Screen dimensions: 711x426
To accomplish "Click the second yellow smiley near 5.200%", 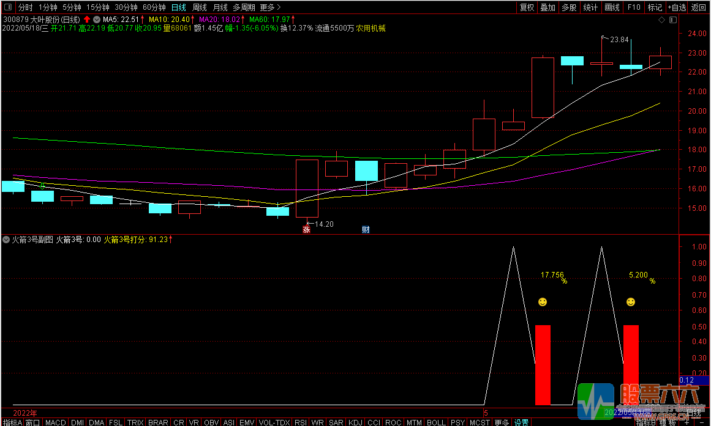I will click(630, 302).
